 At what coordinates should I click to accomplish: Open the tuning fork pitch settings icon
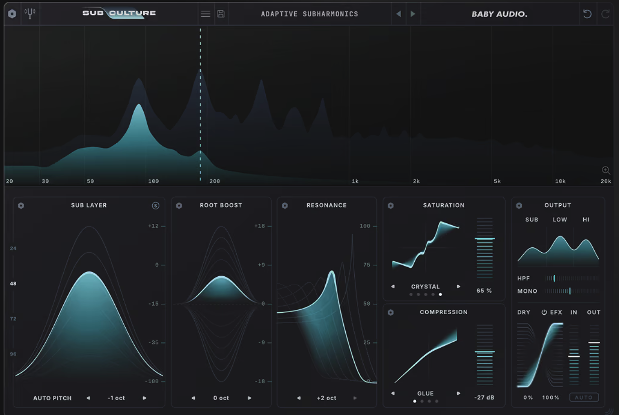(30, 14)
